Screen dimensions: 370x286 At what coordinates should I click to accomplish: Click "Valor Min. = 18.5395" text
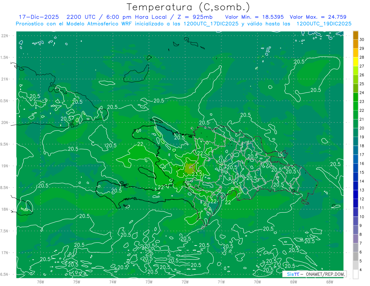[x=254, y=17]
